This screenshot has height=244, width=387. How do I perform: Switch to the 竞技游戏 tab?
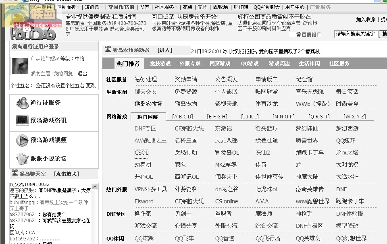click(x=160, y=64)
